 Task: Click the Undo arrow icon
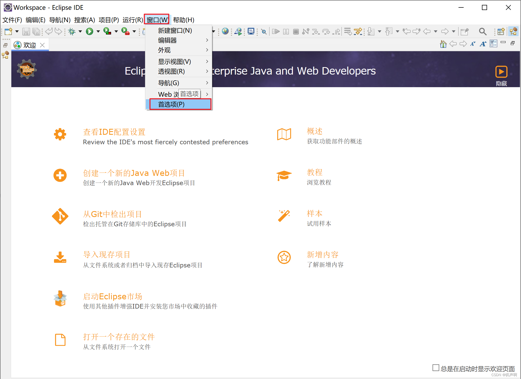[x=49, y=31]
